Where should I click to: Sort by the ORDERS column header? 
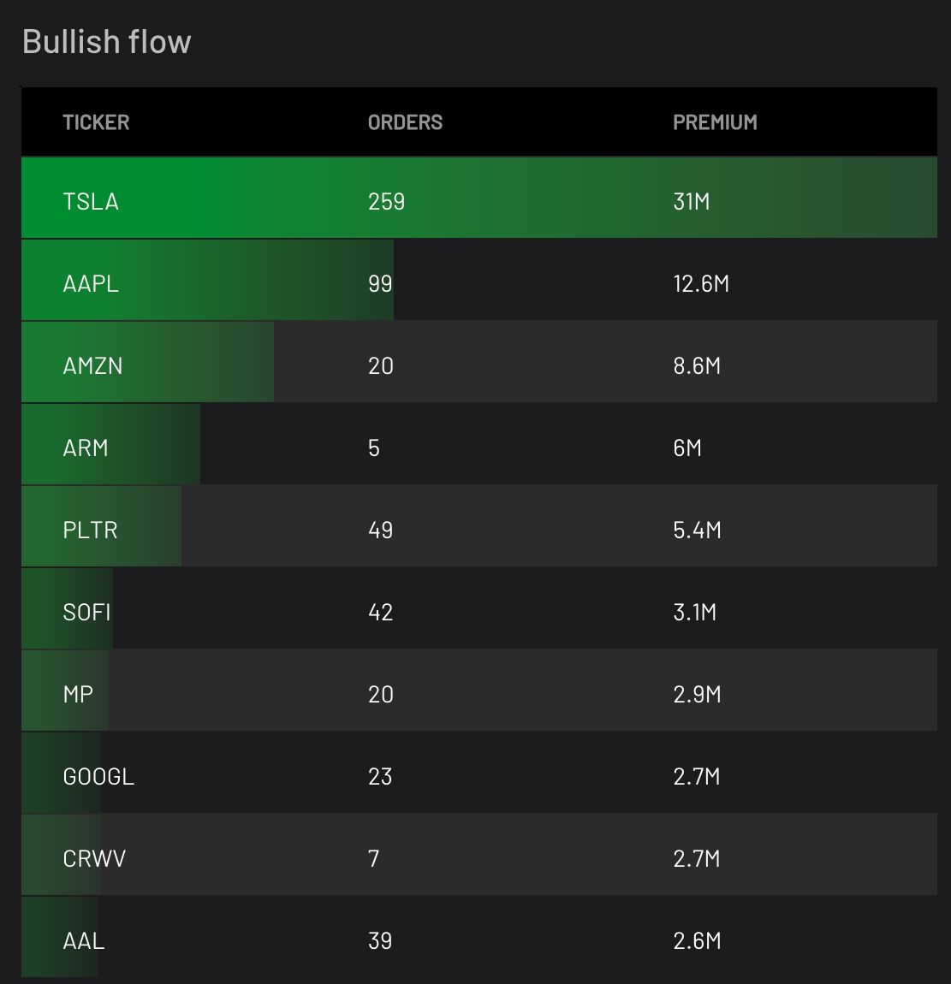point(405,122)
